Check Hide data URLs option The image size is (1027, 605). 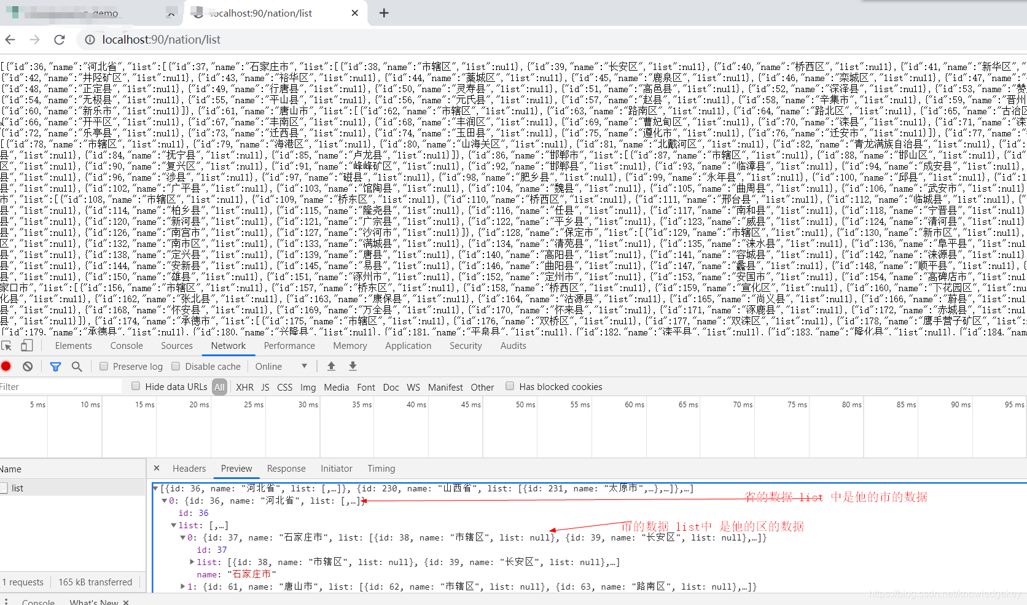click(x=136, y=386)
